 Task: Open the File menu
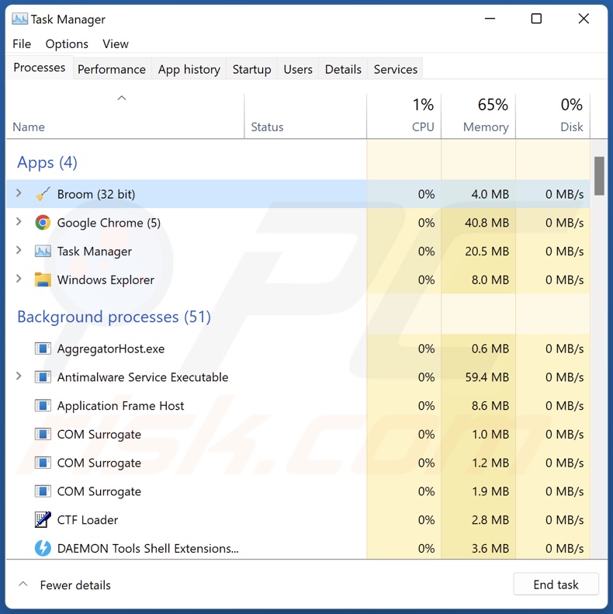(x=22, y=43)
